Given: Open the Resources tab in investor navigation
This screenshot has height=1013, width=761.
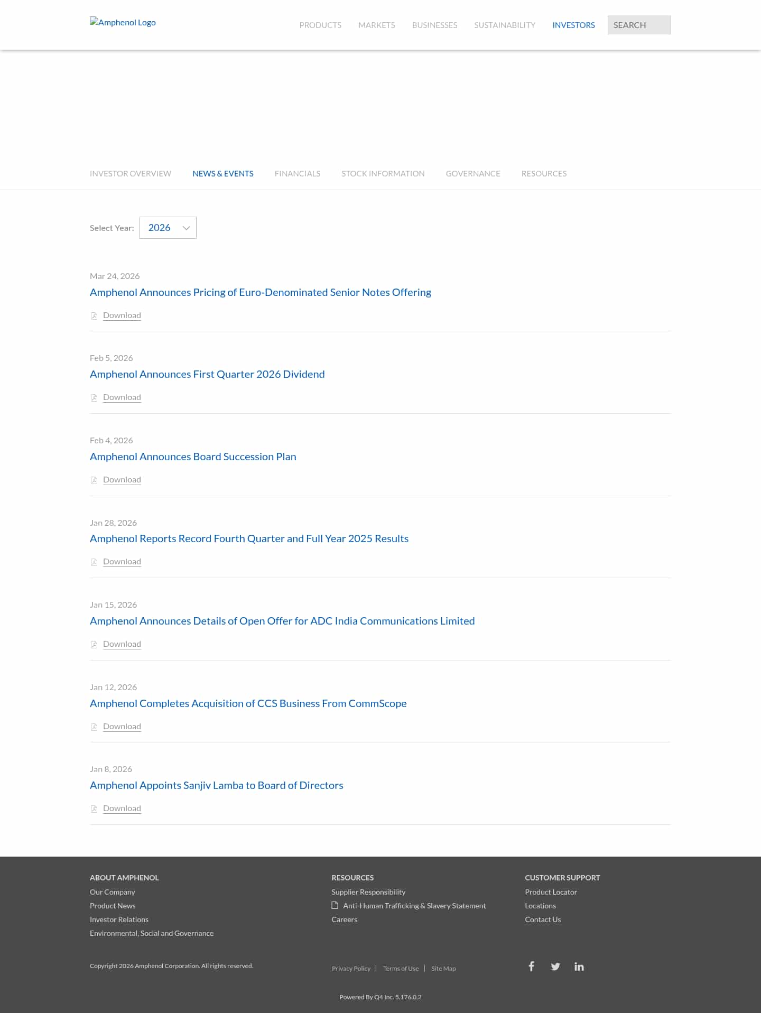Looking at the screenshot, I should click(544, 173).
